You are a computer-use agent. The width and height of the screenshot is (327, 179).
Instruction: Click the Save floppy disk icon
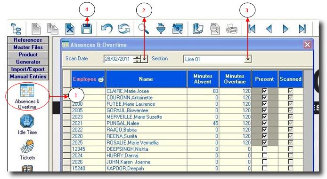[x=87, y=29]
